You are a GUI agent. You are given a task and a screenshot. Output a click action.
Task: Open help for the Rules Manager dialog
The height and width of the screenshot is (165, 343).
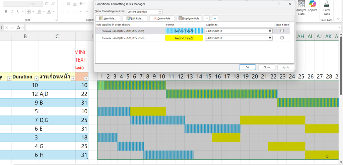coord(279,4)
